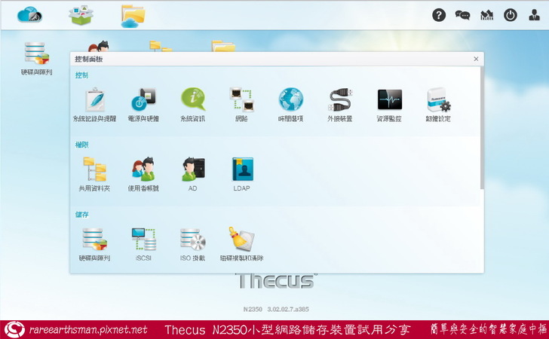Click the 儲存 section heading
Image resolution: width=549 pixels, height=339 pixels.
81,215
